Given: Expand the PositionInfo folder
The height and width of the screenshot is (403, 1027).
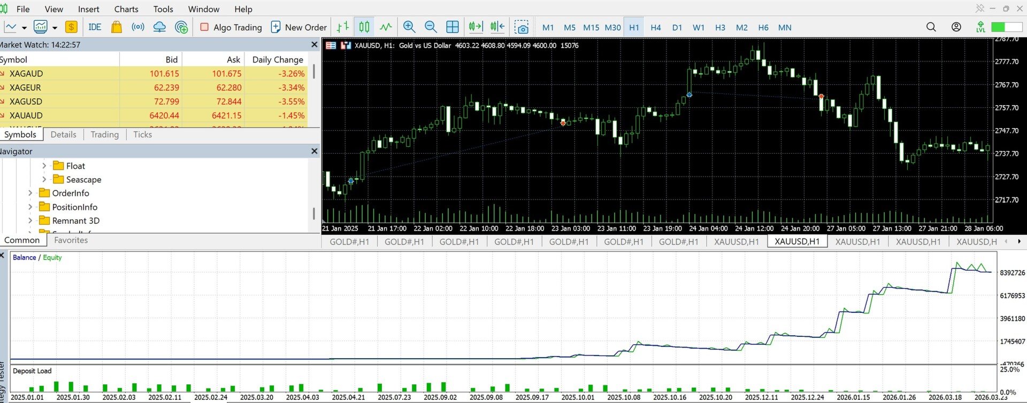Looking at the screenshot, I should tap(30, 207).
